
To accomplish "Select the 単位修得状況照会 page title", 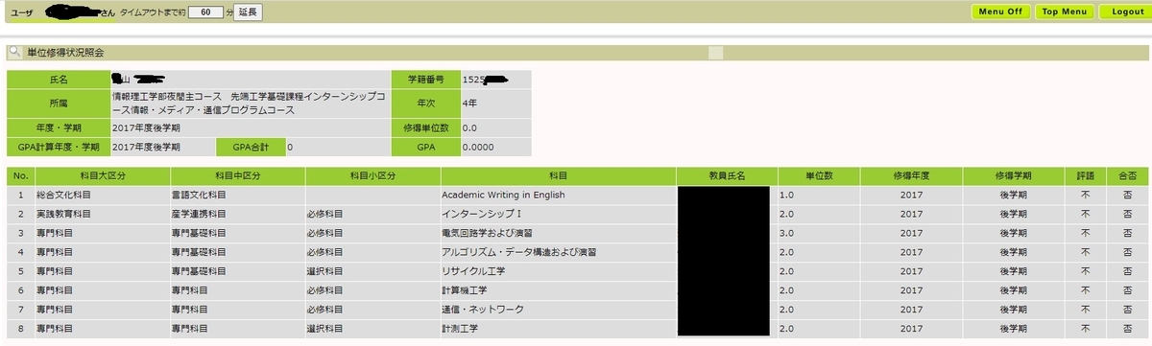I will click(x=66, y=53).
